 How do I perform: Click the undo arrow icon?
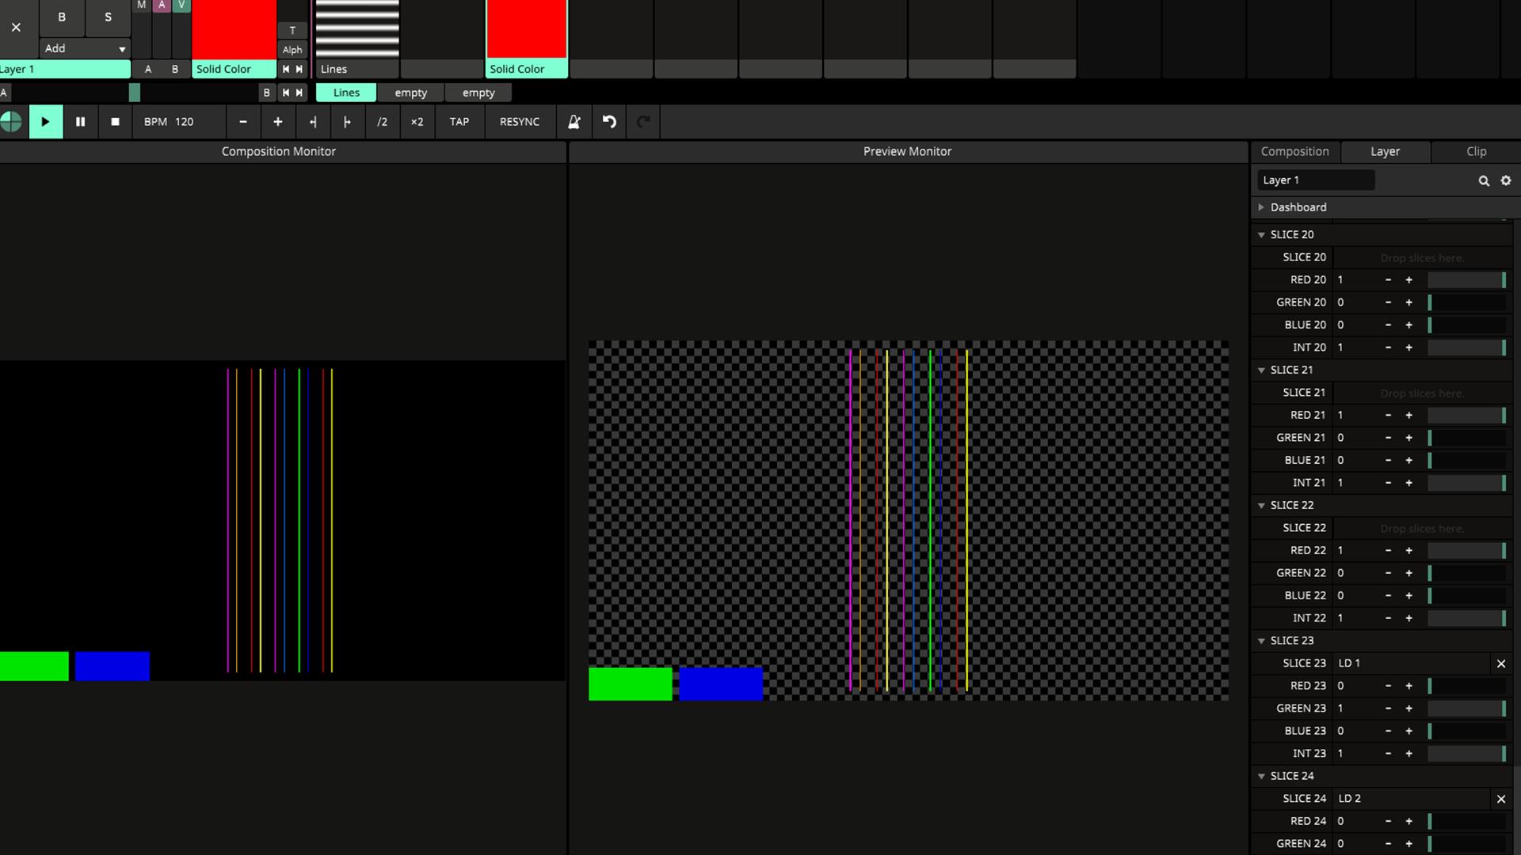click(x=609, y=122)
